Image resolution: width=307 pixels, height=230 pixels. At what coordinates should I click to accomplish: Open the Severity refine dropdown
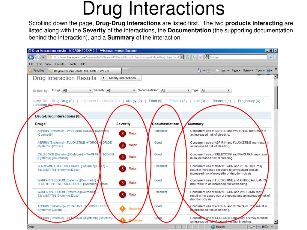(x=121, y=90)
